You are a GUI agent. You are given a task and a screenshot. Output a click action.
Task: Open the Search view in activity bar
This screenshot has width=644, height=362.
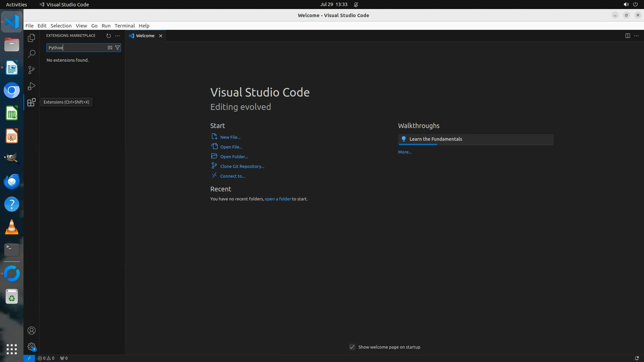tap(32, 54)
